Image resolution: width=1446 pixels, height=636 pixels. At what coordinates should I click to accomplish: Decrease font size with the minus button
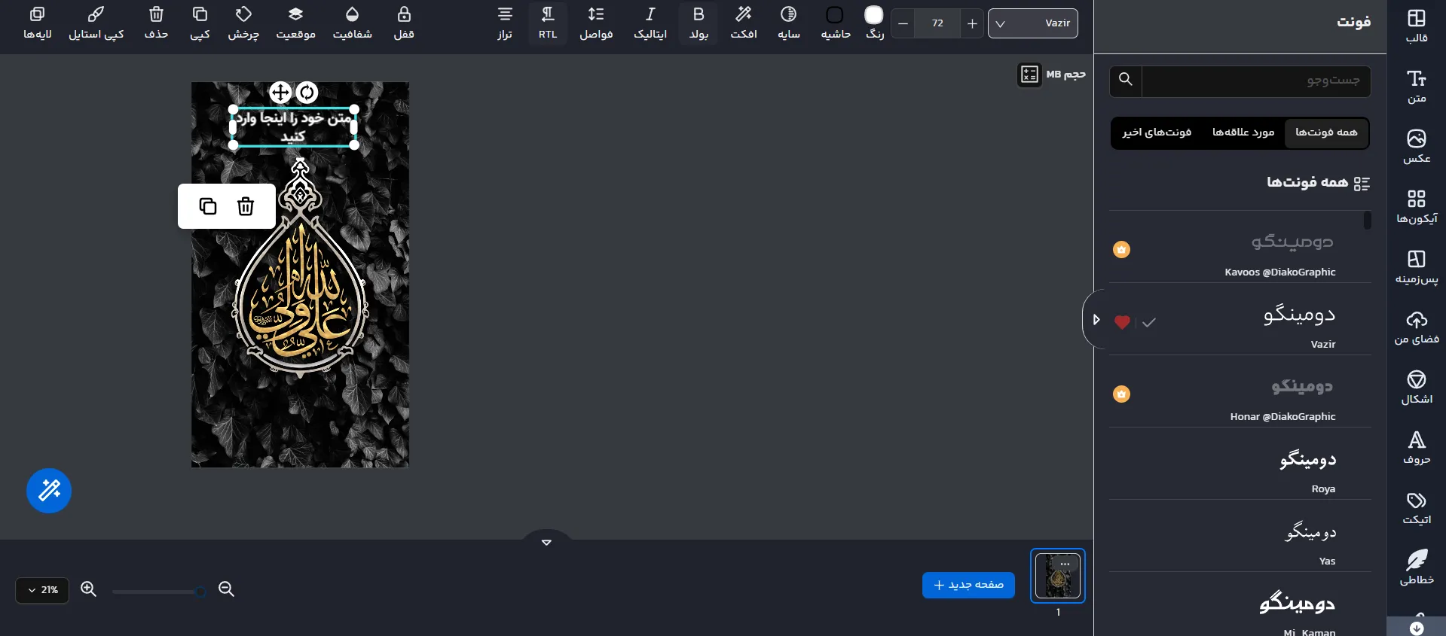pyautogui.click(x=903, y=23)
